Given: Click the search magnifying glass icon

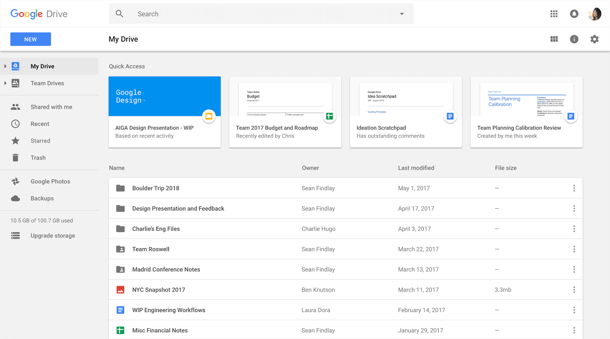Looking at the screenshot, I should click(x=119, y=13).
